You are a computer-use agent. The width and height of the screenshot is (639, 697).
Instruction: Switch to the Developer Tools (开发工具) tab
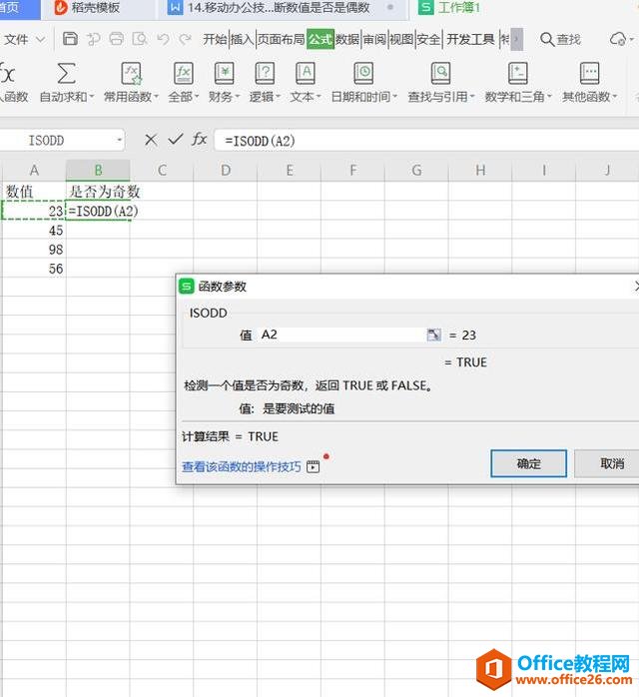tap(470, 40)
